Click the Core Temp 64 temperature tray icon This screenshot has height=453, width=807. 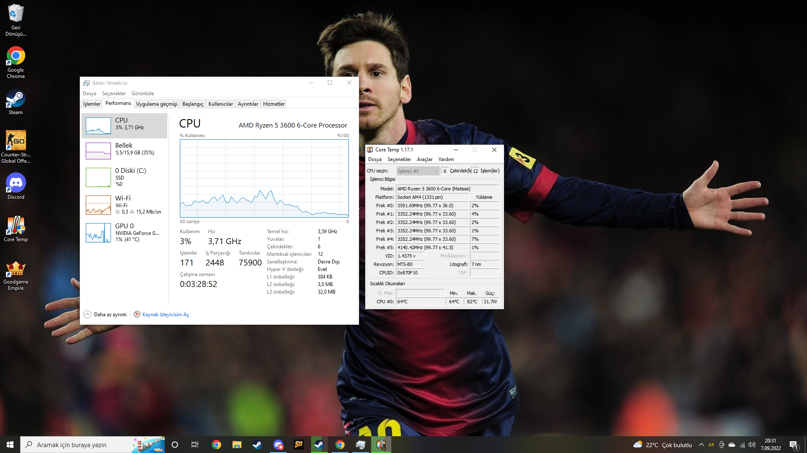point(711,445)
